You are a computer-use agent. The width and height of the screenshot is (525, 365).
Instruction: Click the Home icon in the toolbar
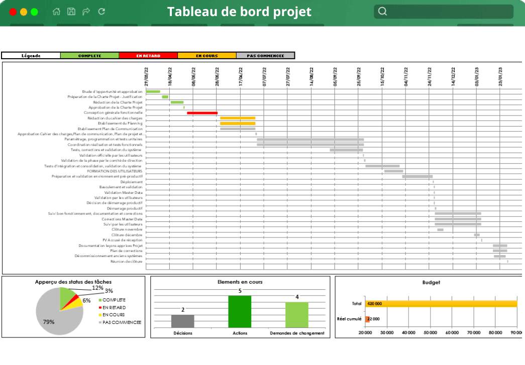[55, 12]
